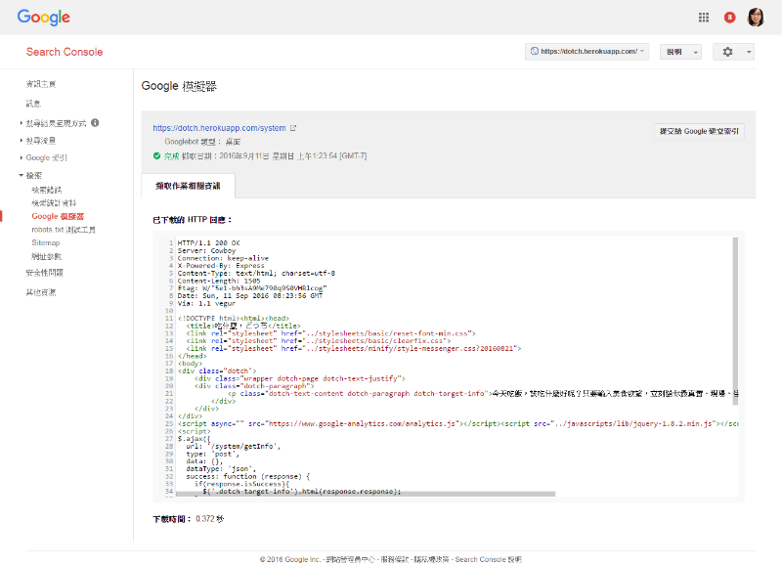The width and height of the screenshot is (782, 566).
Task: Click code line with reset-font-min.css
Action: 331,333
